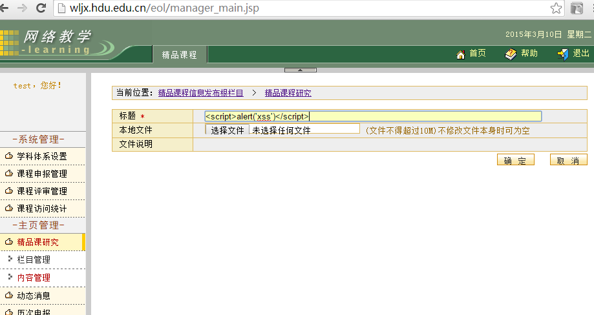The height and width of the screenshot is (315, 594).
Task: Click the 文件说明 field label
Action: (136, 144)
